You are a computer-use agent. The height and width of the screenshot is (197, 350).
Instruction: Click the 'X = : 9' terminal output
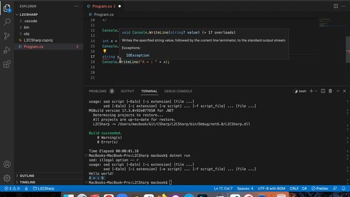coord(96,178)
